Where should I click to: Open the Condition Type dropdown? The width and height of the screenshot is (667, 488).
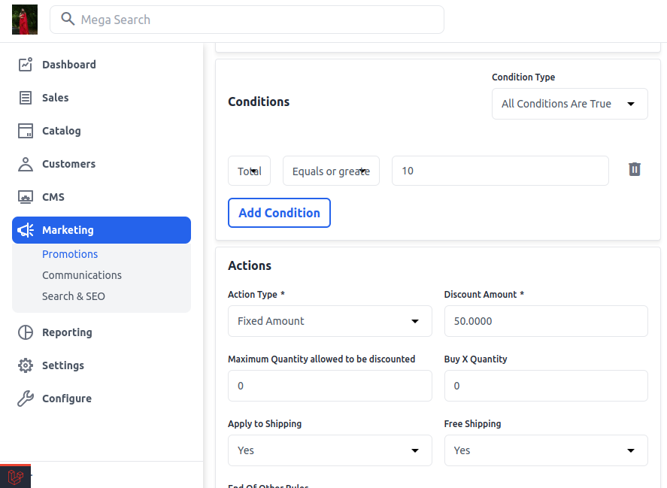569,104
